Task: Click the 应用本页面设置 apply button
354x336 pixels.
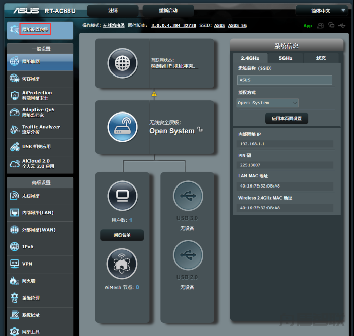Action: (287, 118)
